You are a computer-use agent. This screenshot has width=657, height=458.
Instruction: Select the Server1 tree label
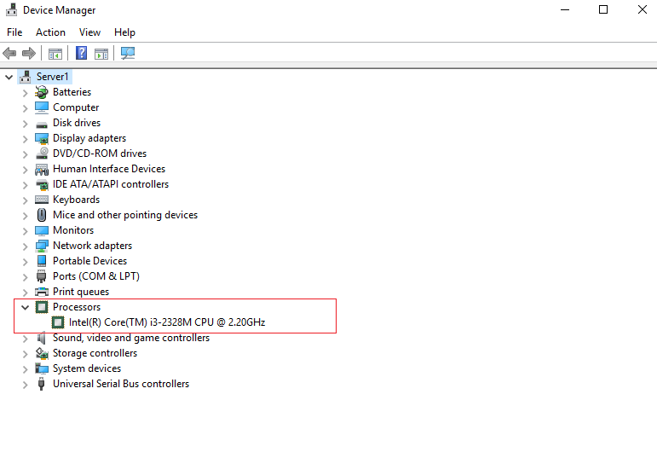(52, 77)
